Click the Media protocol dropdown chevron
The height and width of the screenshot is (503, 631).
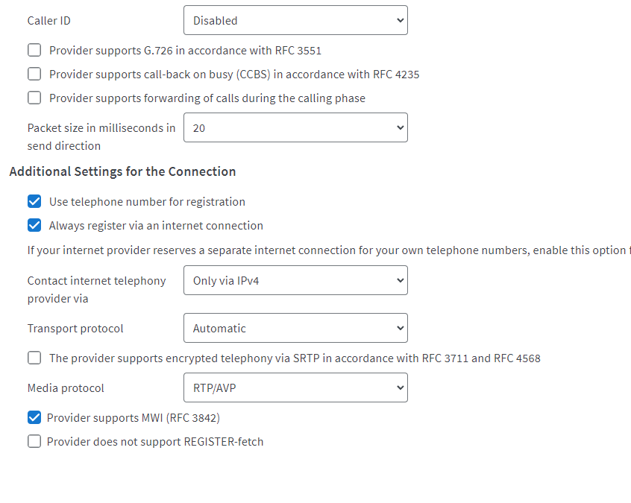(400, 388)
